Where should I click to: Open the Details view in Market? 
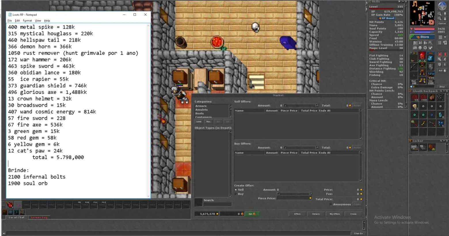pyautogui.click(x=316, y=214)
